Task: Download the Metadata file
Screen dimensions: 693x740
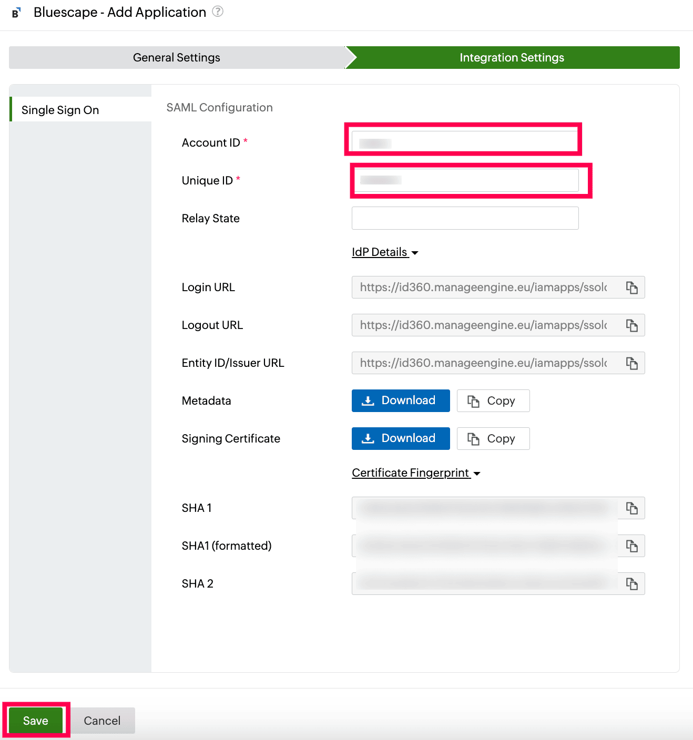Action: [401, 400]
